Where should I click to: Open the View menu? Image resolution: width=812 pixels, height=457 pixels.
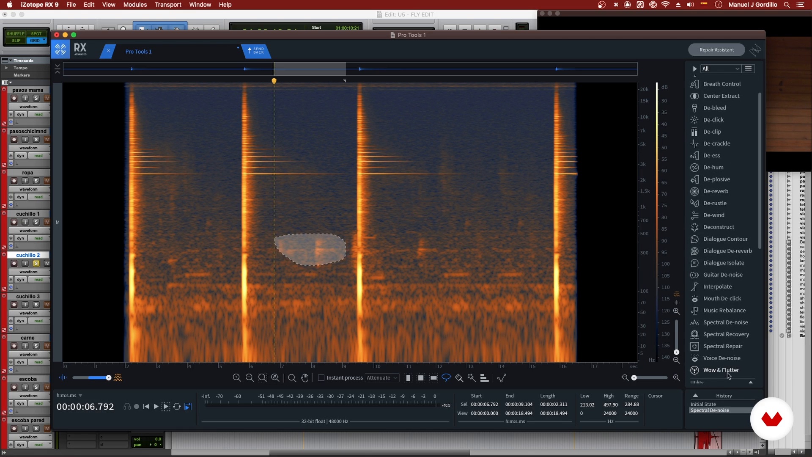click(x=109, y=5)
